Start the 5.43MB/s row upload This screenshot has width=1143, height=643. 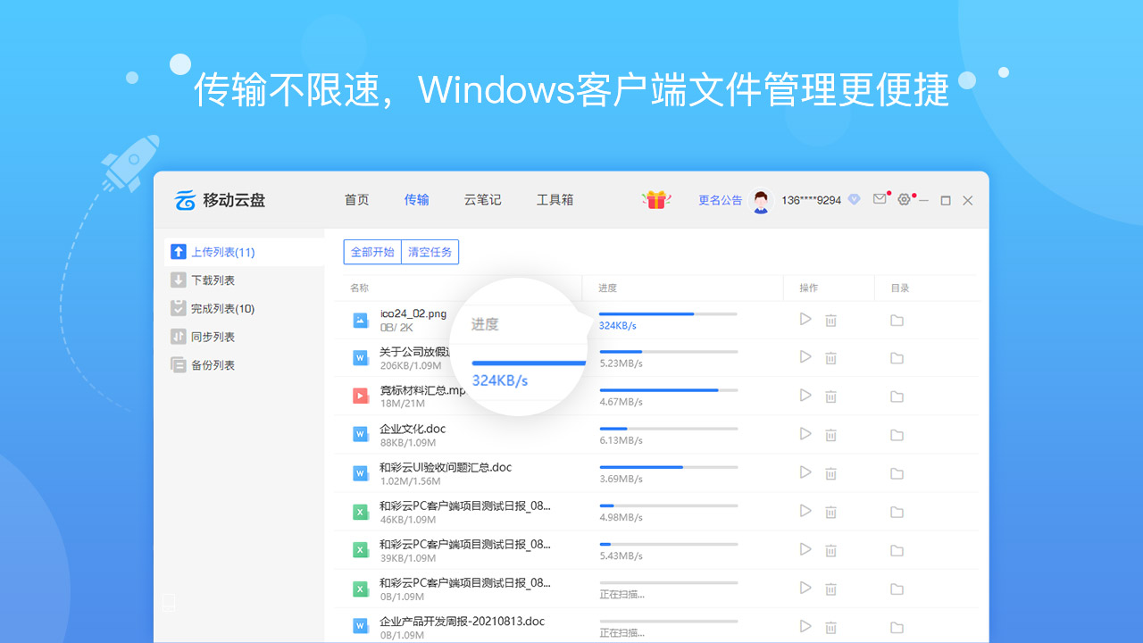click(805, 549)
